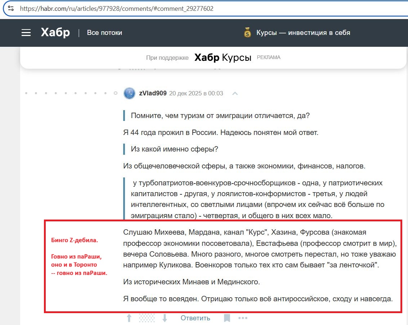Click the РЕКЛАМА ad label
Image resolution: width=408 pixels, height=325 pixels.
pyautogui.click(x=268, y=58)
